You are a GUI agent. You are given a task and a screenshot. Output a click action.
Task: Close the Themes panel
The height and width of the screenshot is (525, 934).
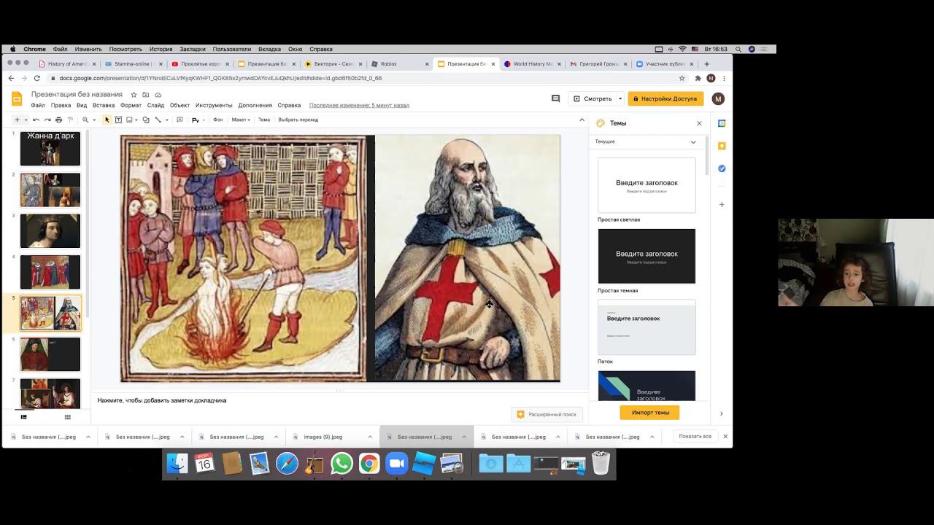coord(699,123)
